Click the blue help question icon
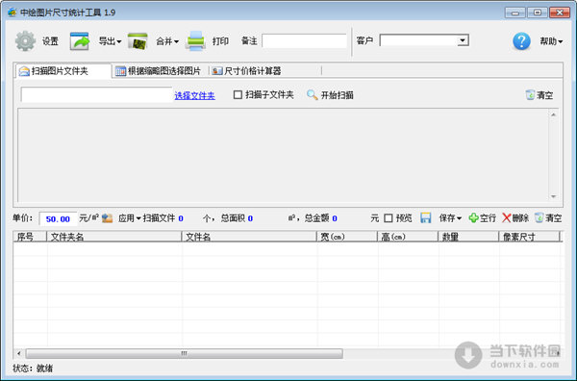This screenshot has width=577, height=381. (521, 41)
